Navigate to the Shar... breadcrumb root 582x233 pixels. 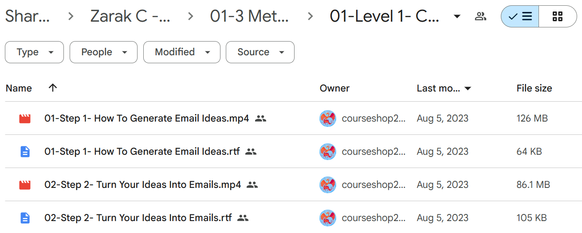28,17
